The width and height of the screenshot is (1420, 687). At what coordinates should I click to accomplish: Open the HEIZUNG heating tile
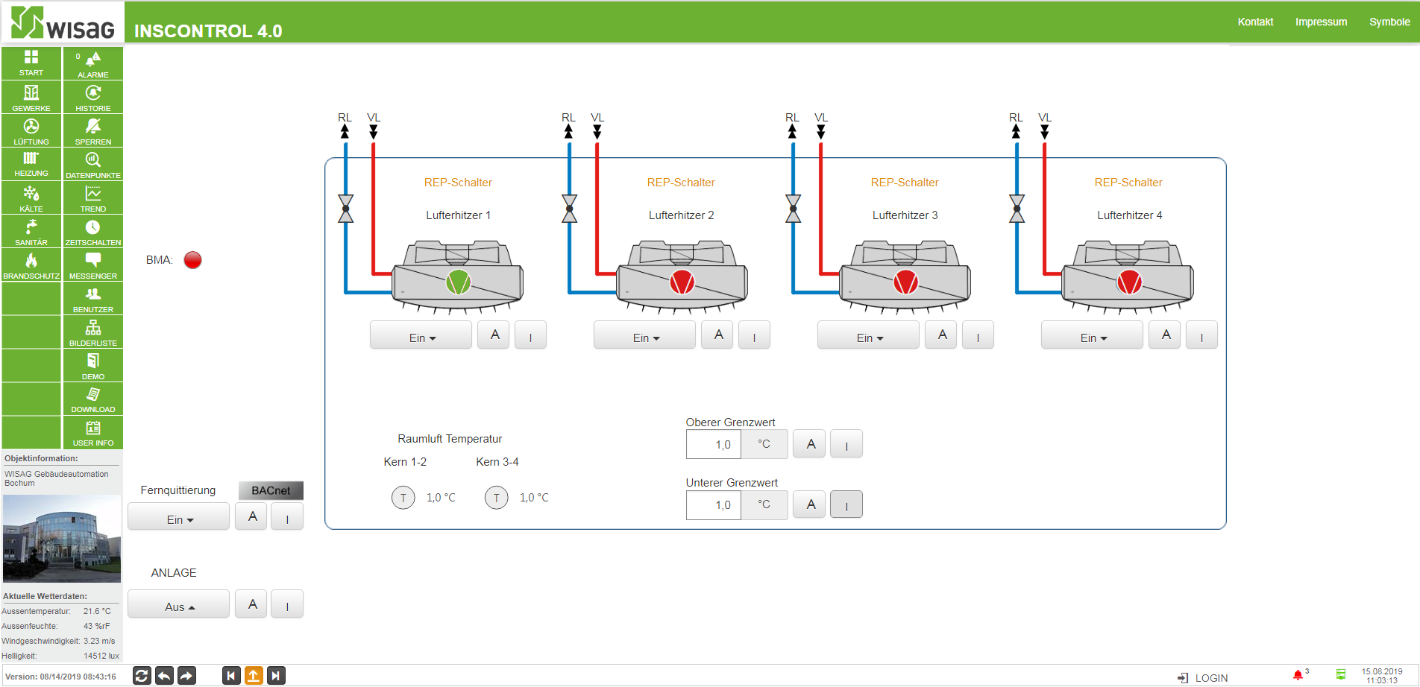(x=31, y=164)
